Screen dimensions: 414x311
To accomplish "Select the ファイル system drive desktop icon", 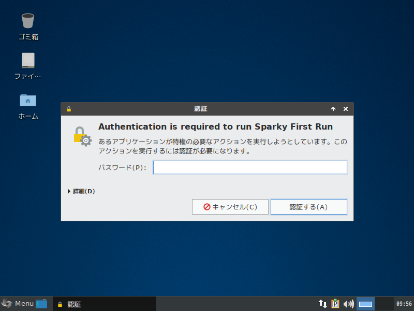I will tap(28, 66).
